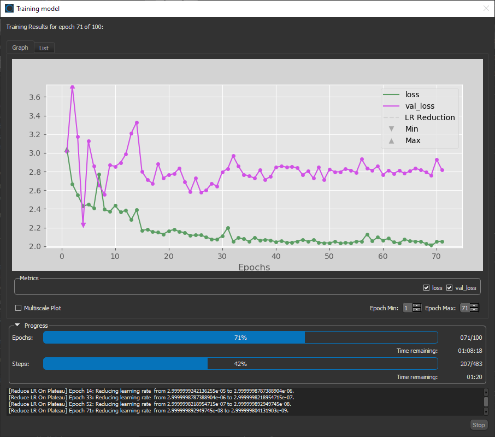Enable the Multiscale Plot checkbox
Image resolution: width=495 pixels, height=437 pixels.
[x=19, y=308]
